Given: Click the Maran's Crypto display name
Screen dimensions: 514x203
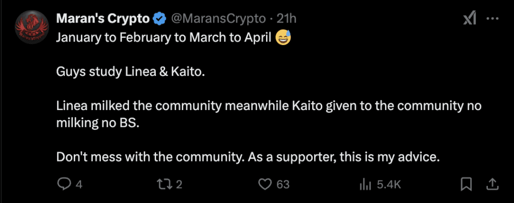Looking at the screenshot, I should tap(103, 19).
